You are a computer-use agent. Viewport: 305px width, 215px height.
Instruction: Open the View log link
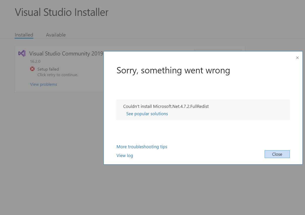[125, 156]
